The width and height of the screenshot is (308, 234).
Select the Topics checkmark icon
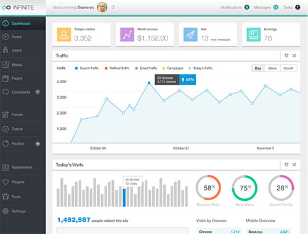point(6,129)
